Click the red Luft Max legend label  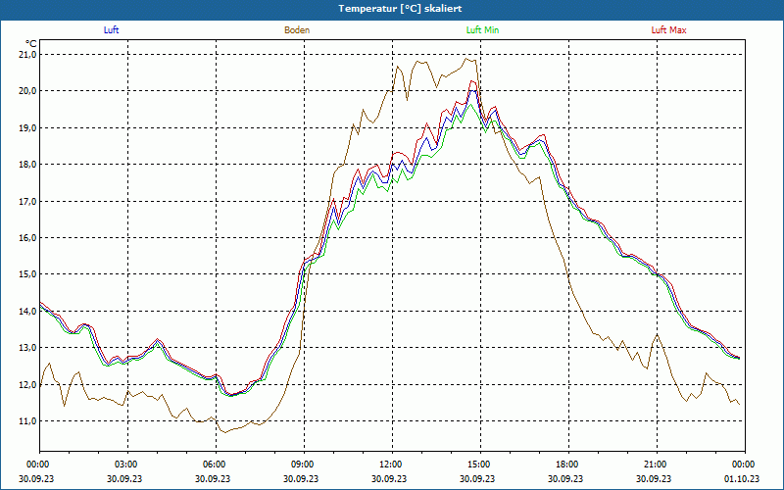pos(668,30)
